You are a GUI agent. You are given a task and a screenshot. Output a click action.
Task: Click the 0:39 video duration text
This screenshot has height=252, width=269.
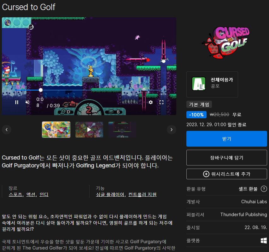55,106
